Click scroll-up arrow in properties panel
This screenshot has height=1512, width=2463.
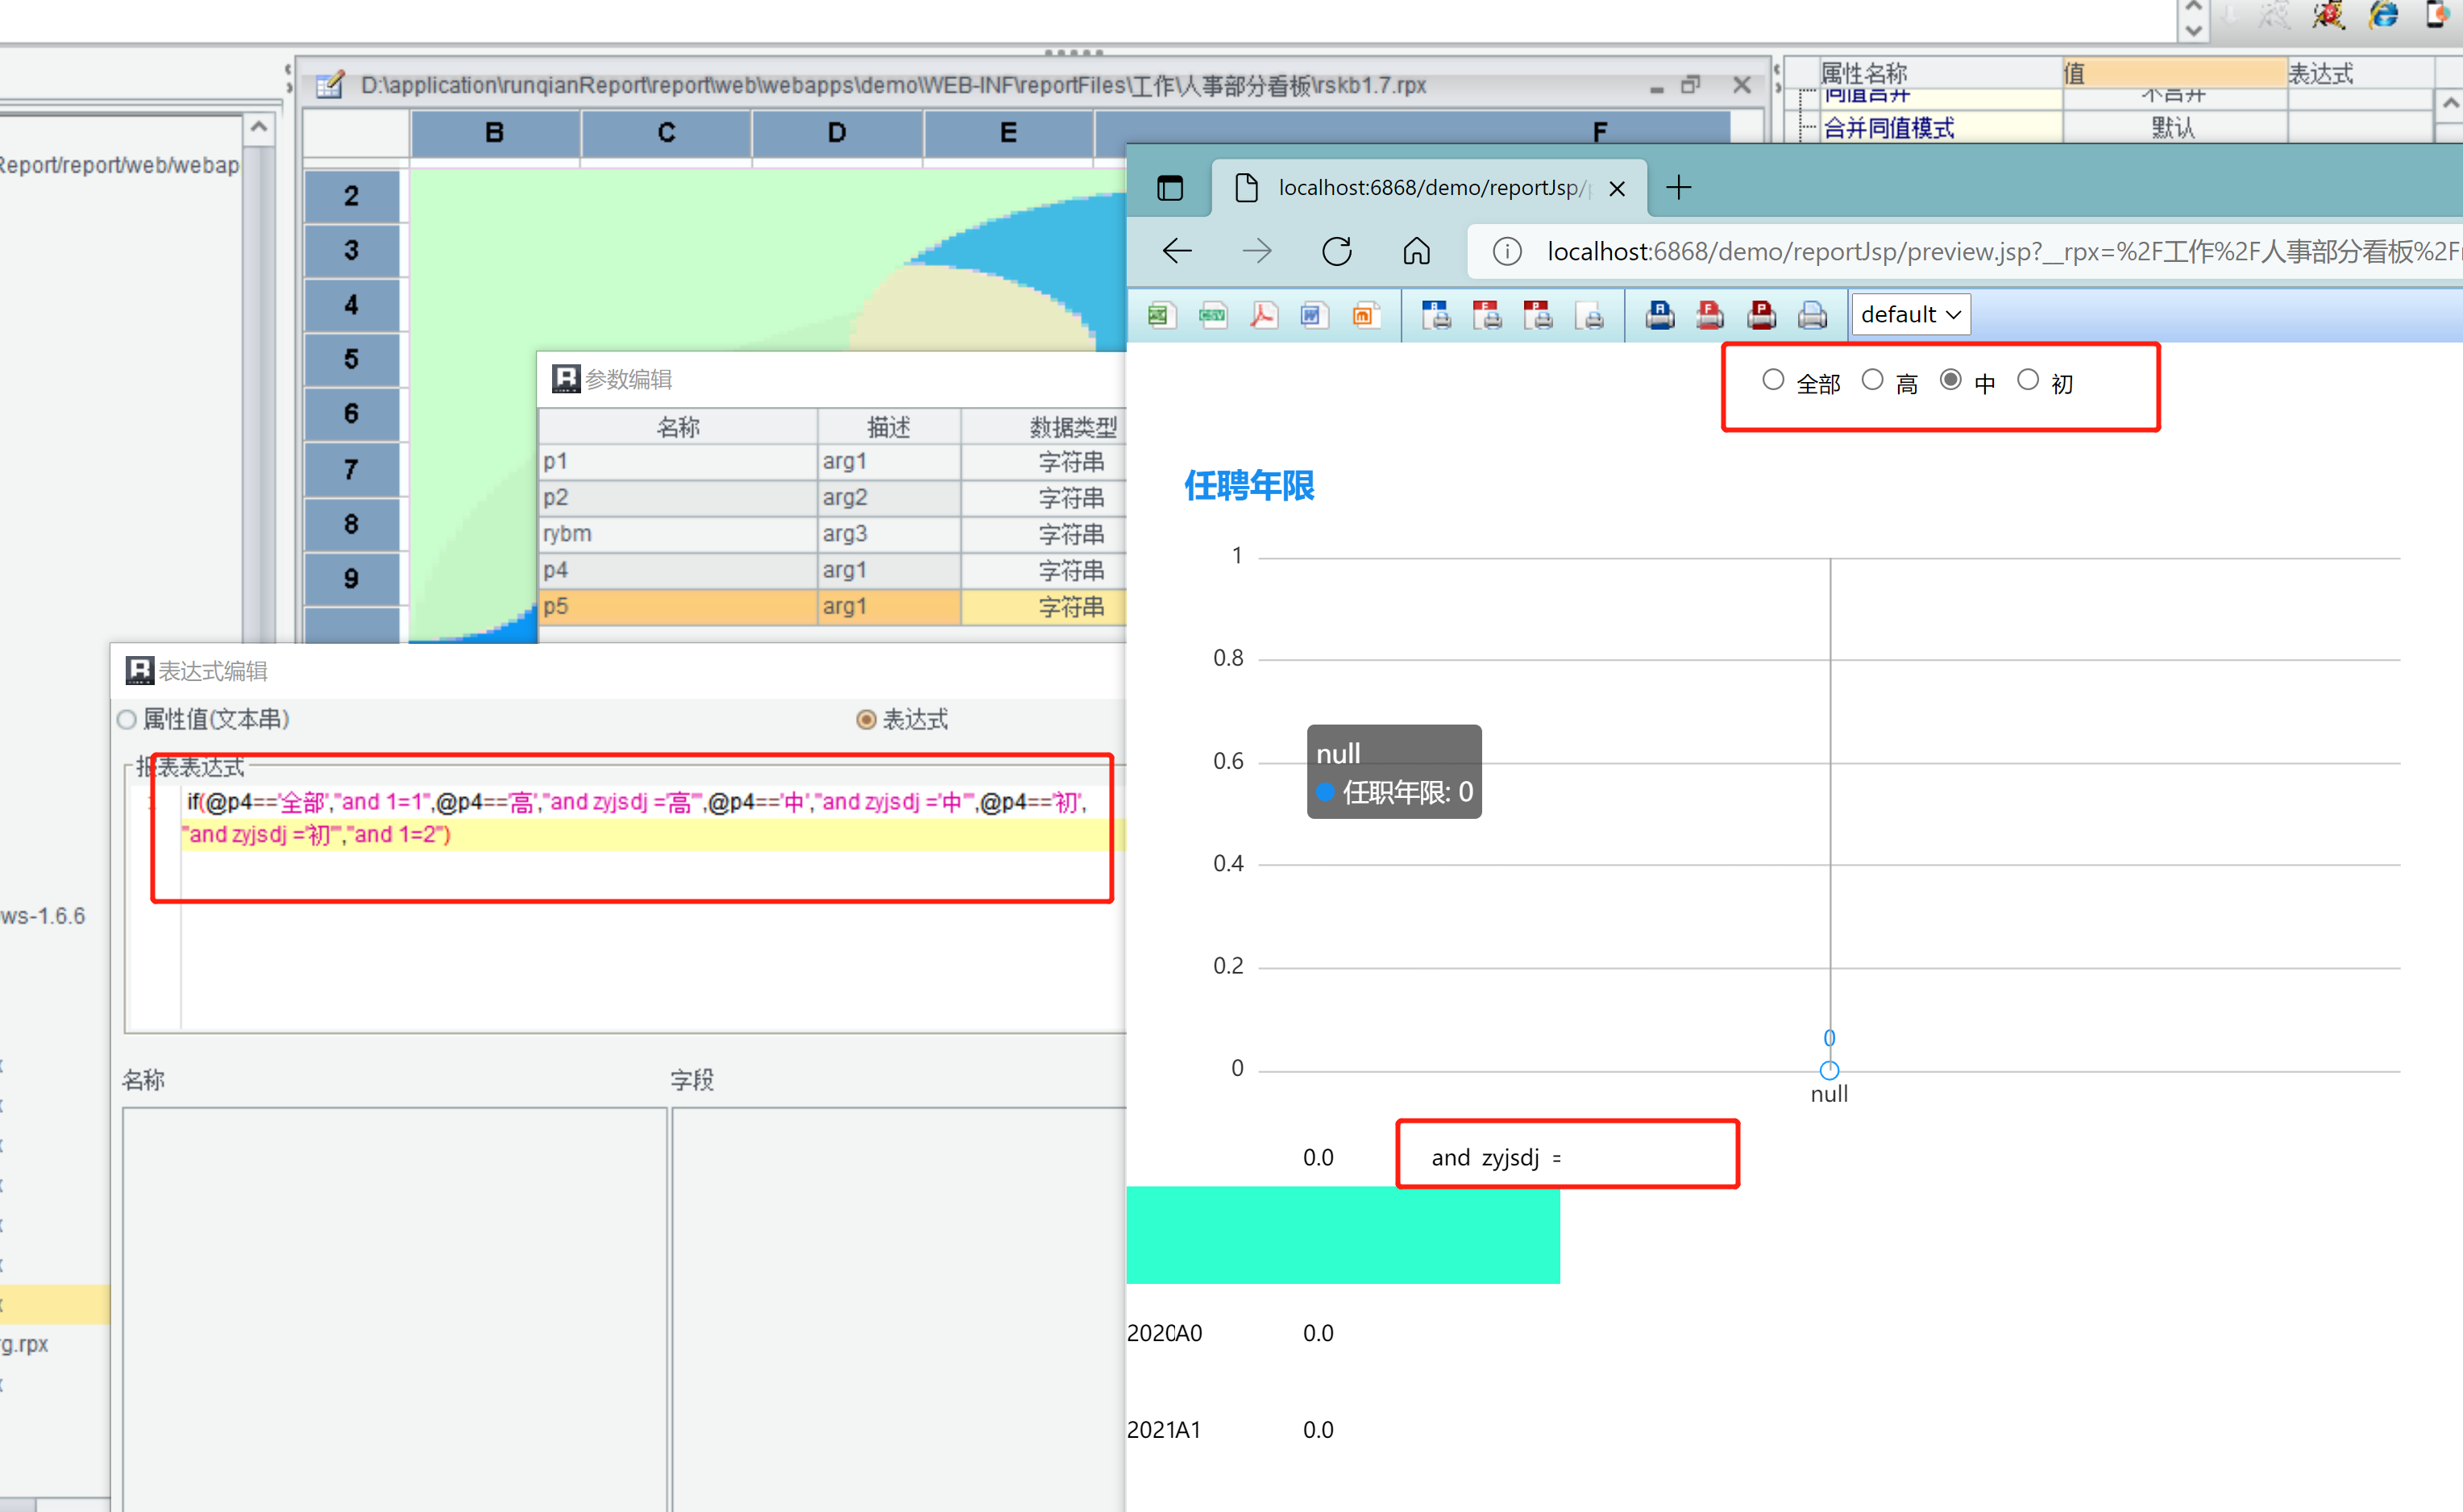point(2450,103)
